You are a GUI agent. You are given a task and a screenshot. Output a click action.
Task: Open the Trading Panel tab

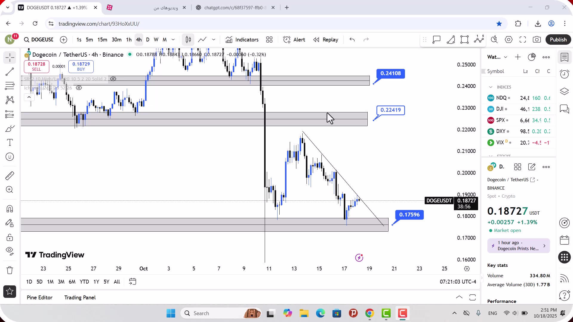[80, 298]
